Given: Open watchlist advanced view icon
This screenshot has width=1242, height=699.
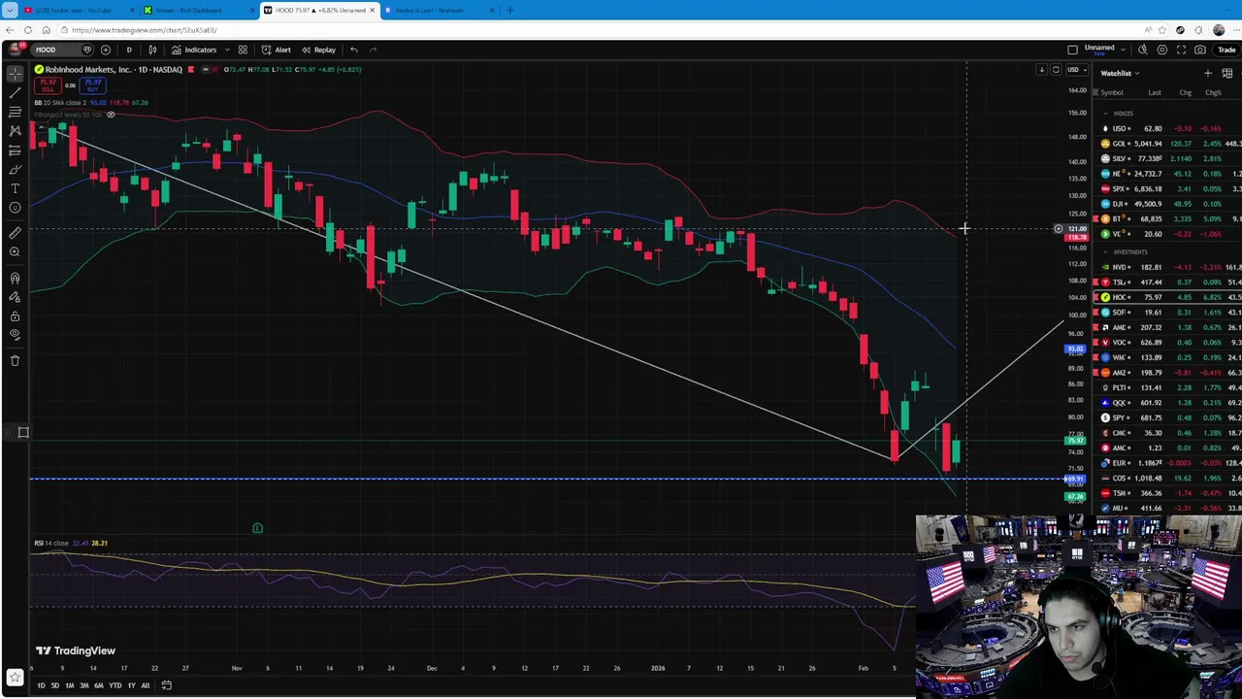Looking at the screenshot, I should click(x=1227, y=73).
